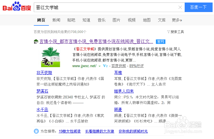
Task: Click the site favicon beside the result title
Action: click(x=36, y=41)
